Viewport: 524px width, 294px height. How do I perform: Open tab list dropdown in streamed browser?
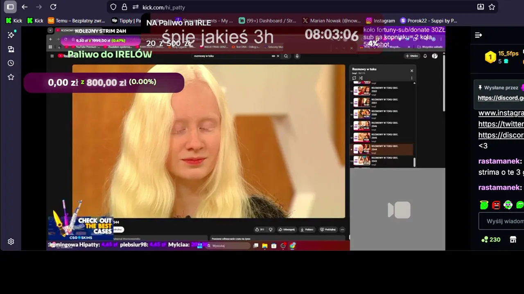click(x=50, y=30)
